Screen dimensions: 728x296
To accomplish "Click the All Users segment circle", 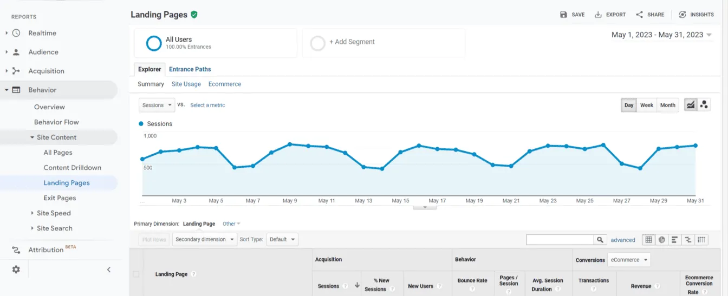I will tap(154, 43).
